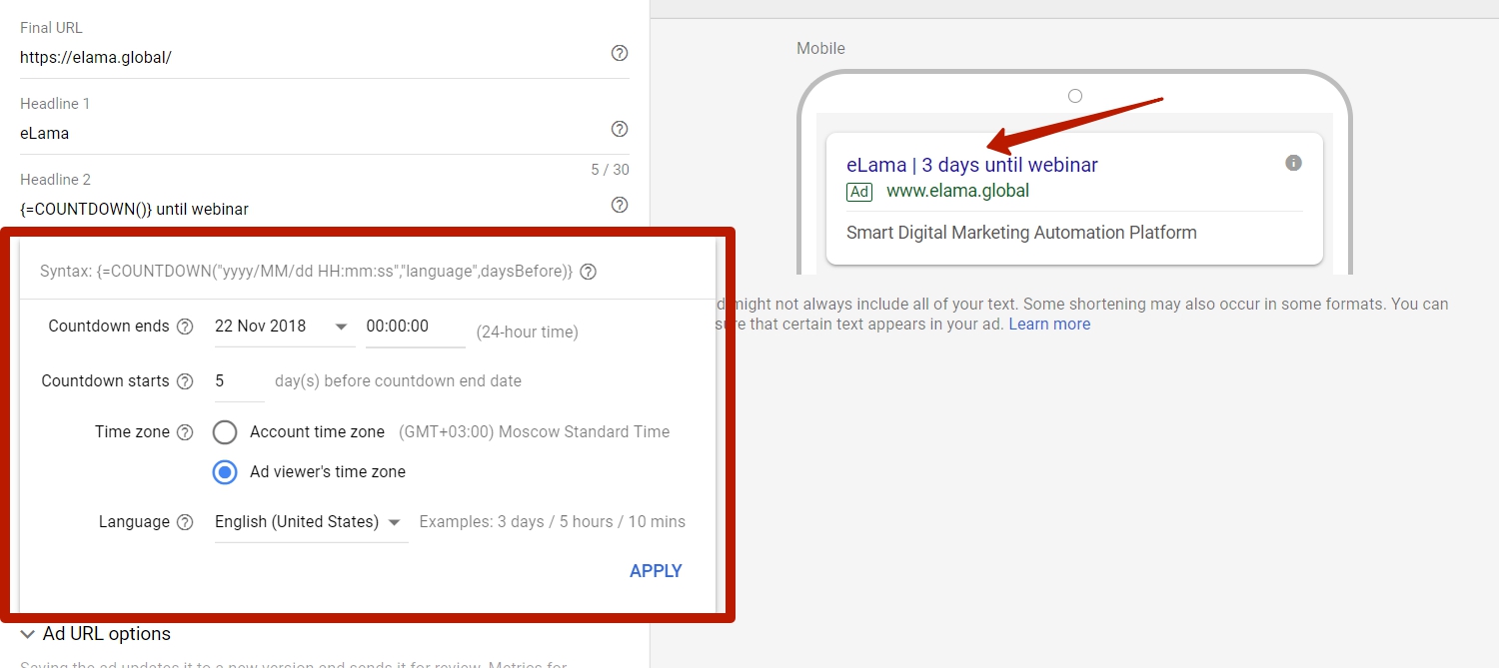Click the Countdown starts help icon

coord(185,381)
